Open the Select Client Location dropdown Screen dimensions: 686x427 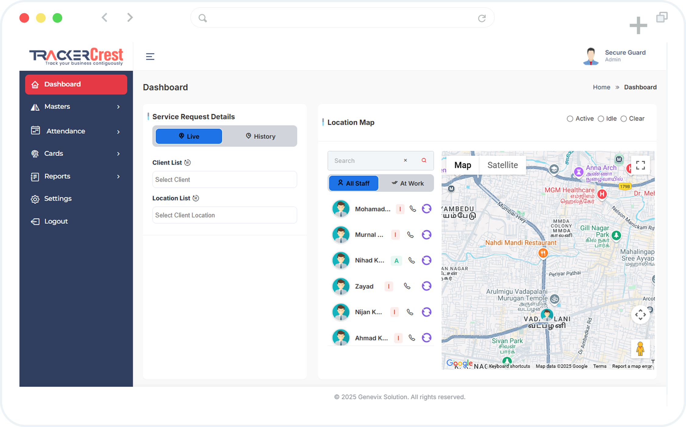click(x=224, y=215)
